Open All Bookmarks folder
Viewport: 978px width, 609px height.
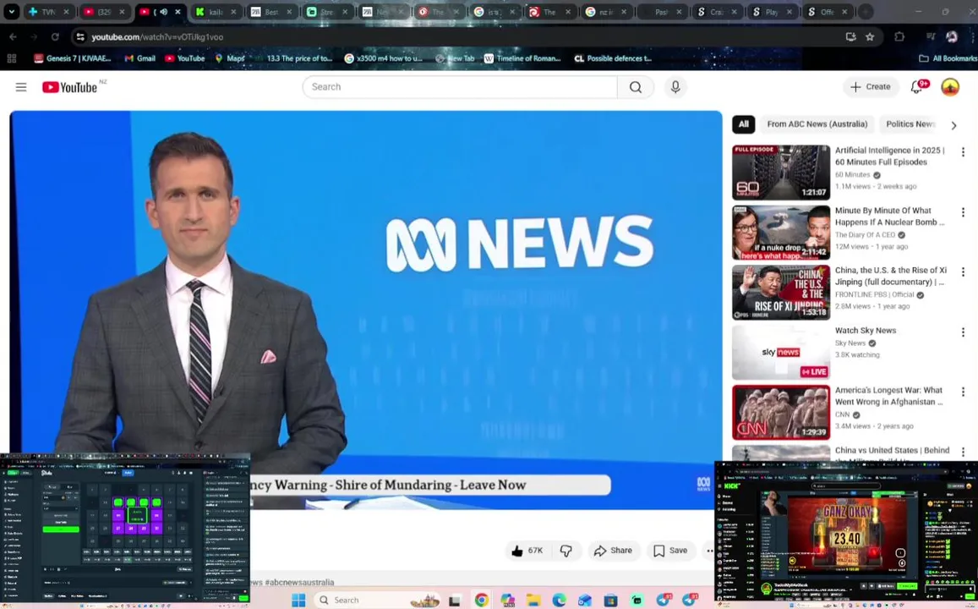tap(948, 58)
